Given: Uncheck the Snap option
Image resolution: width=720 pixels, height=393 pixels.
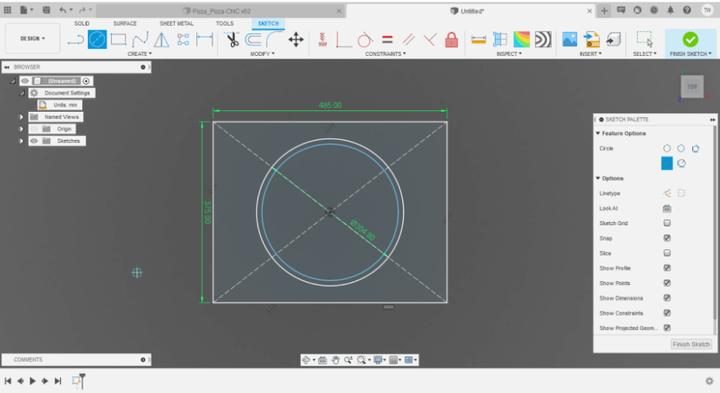Looking at the screenshot, I should 667,238.
